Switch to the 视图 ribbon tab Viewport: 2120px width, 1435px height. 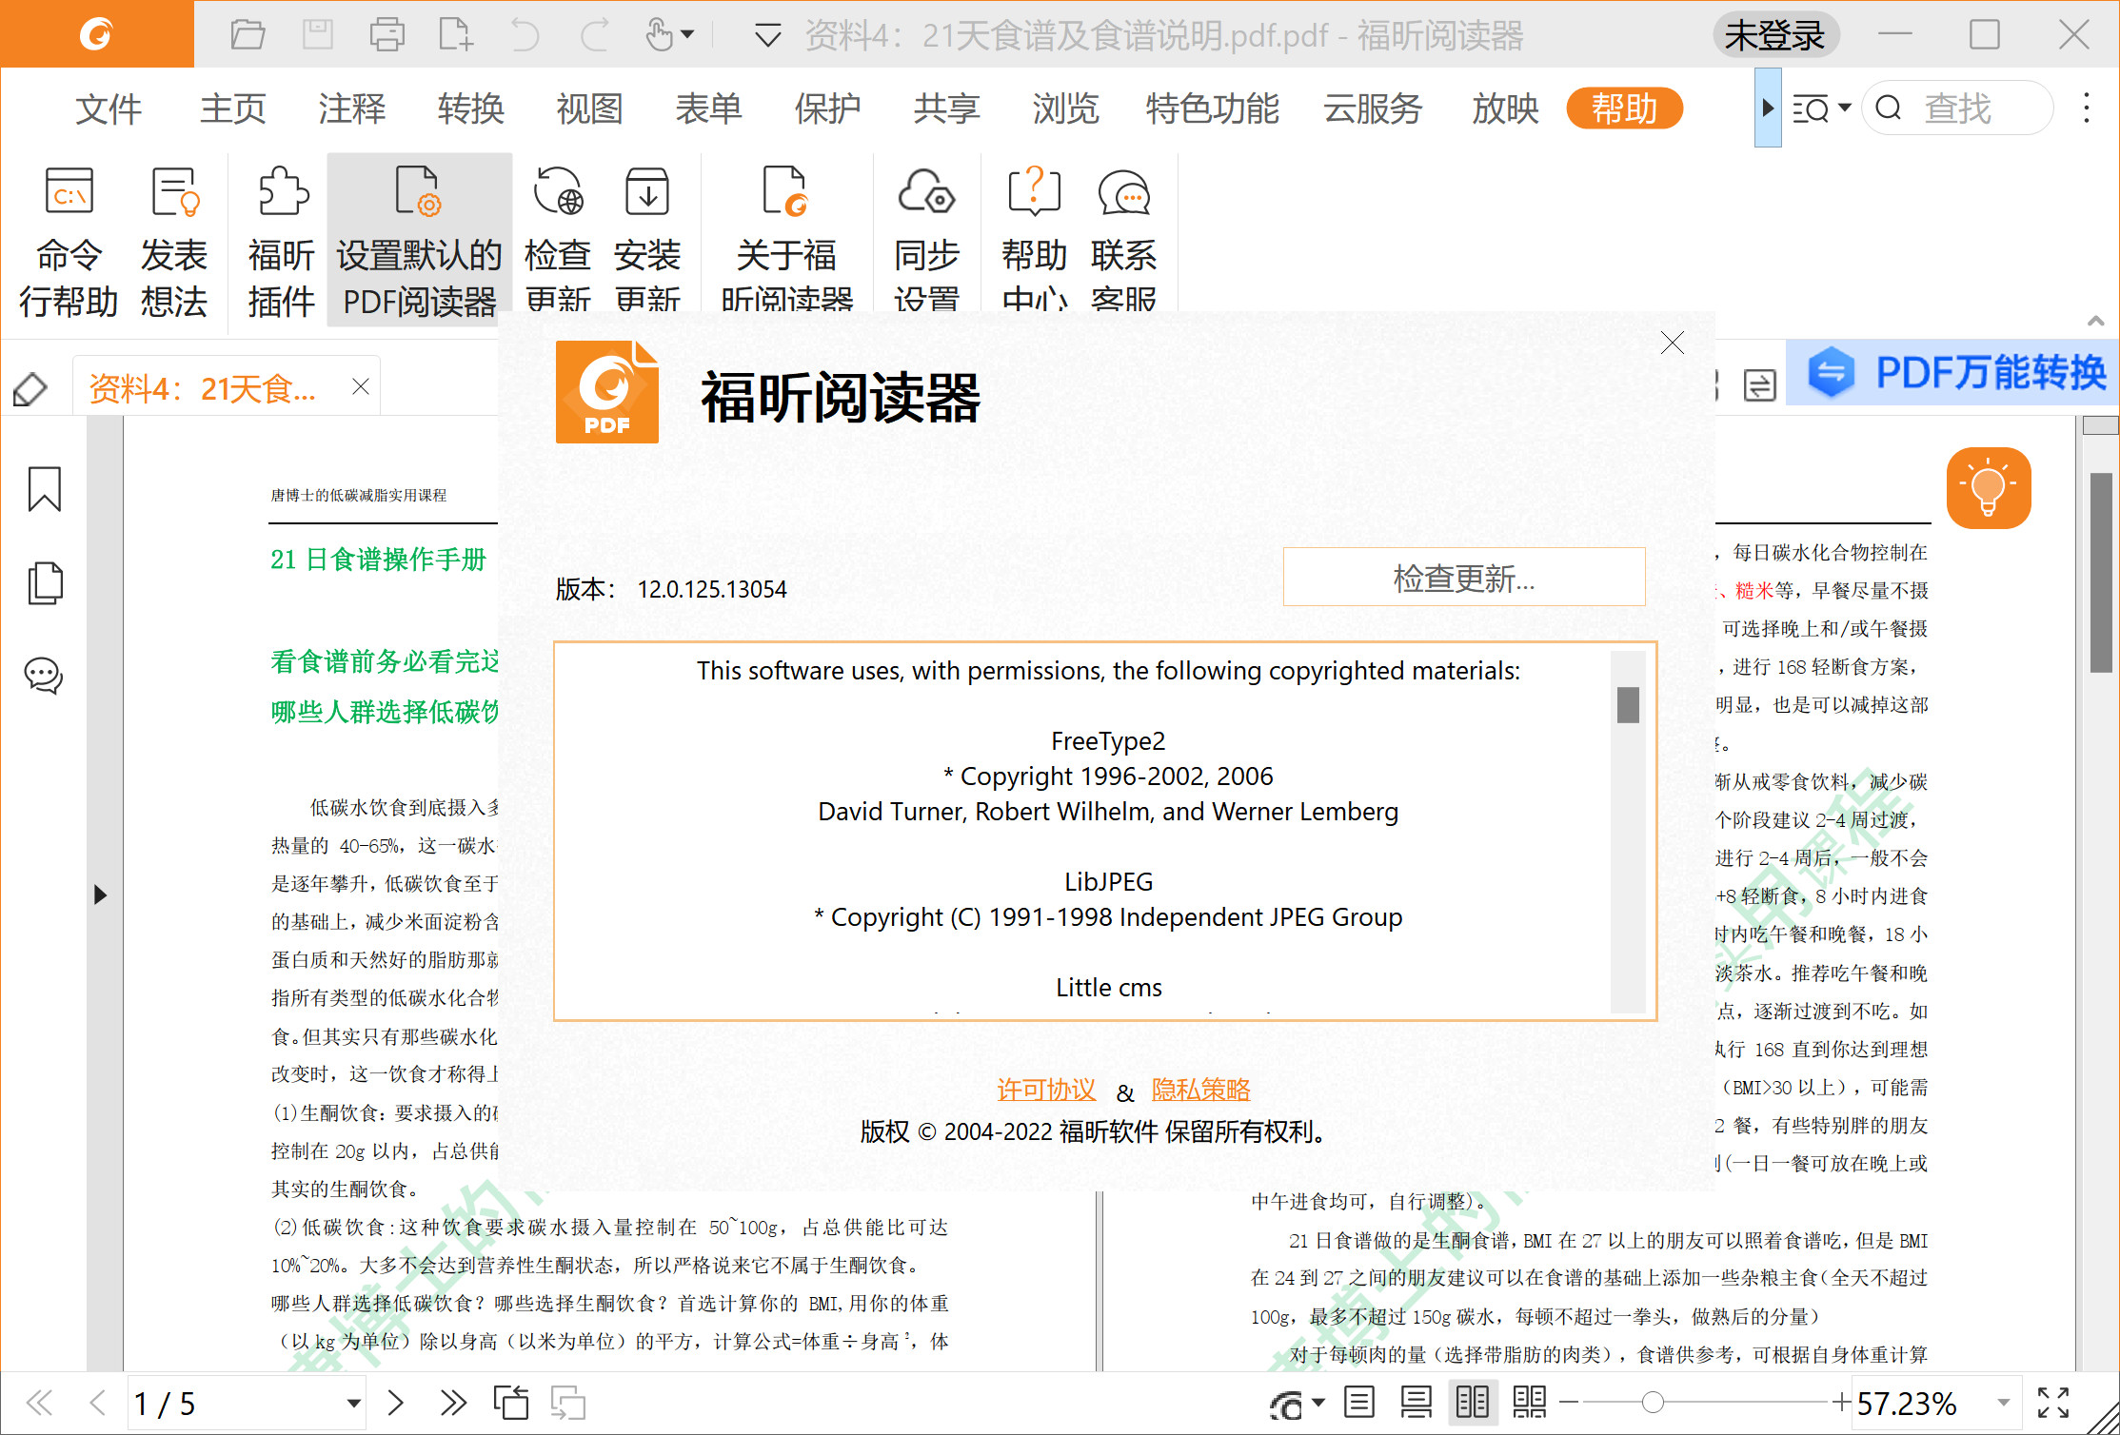tap(589, 108)
